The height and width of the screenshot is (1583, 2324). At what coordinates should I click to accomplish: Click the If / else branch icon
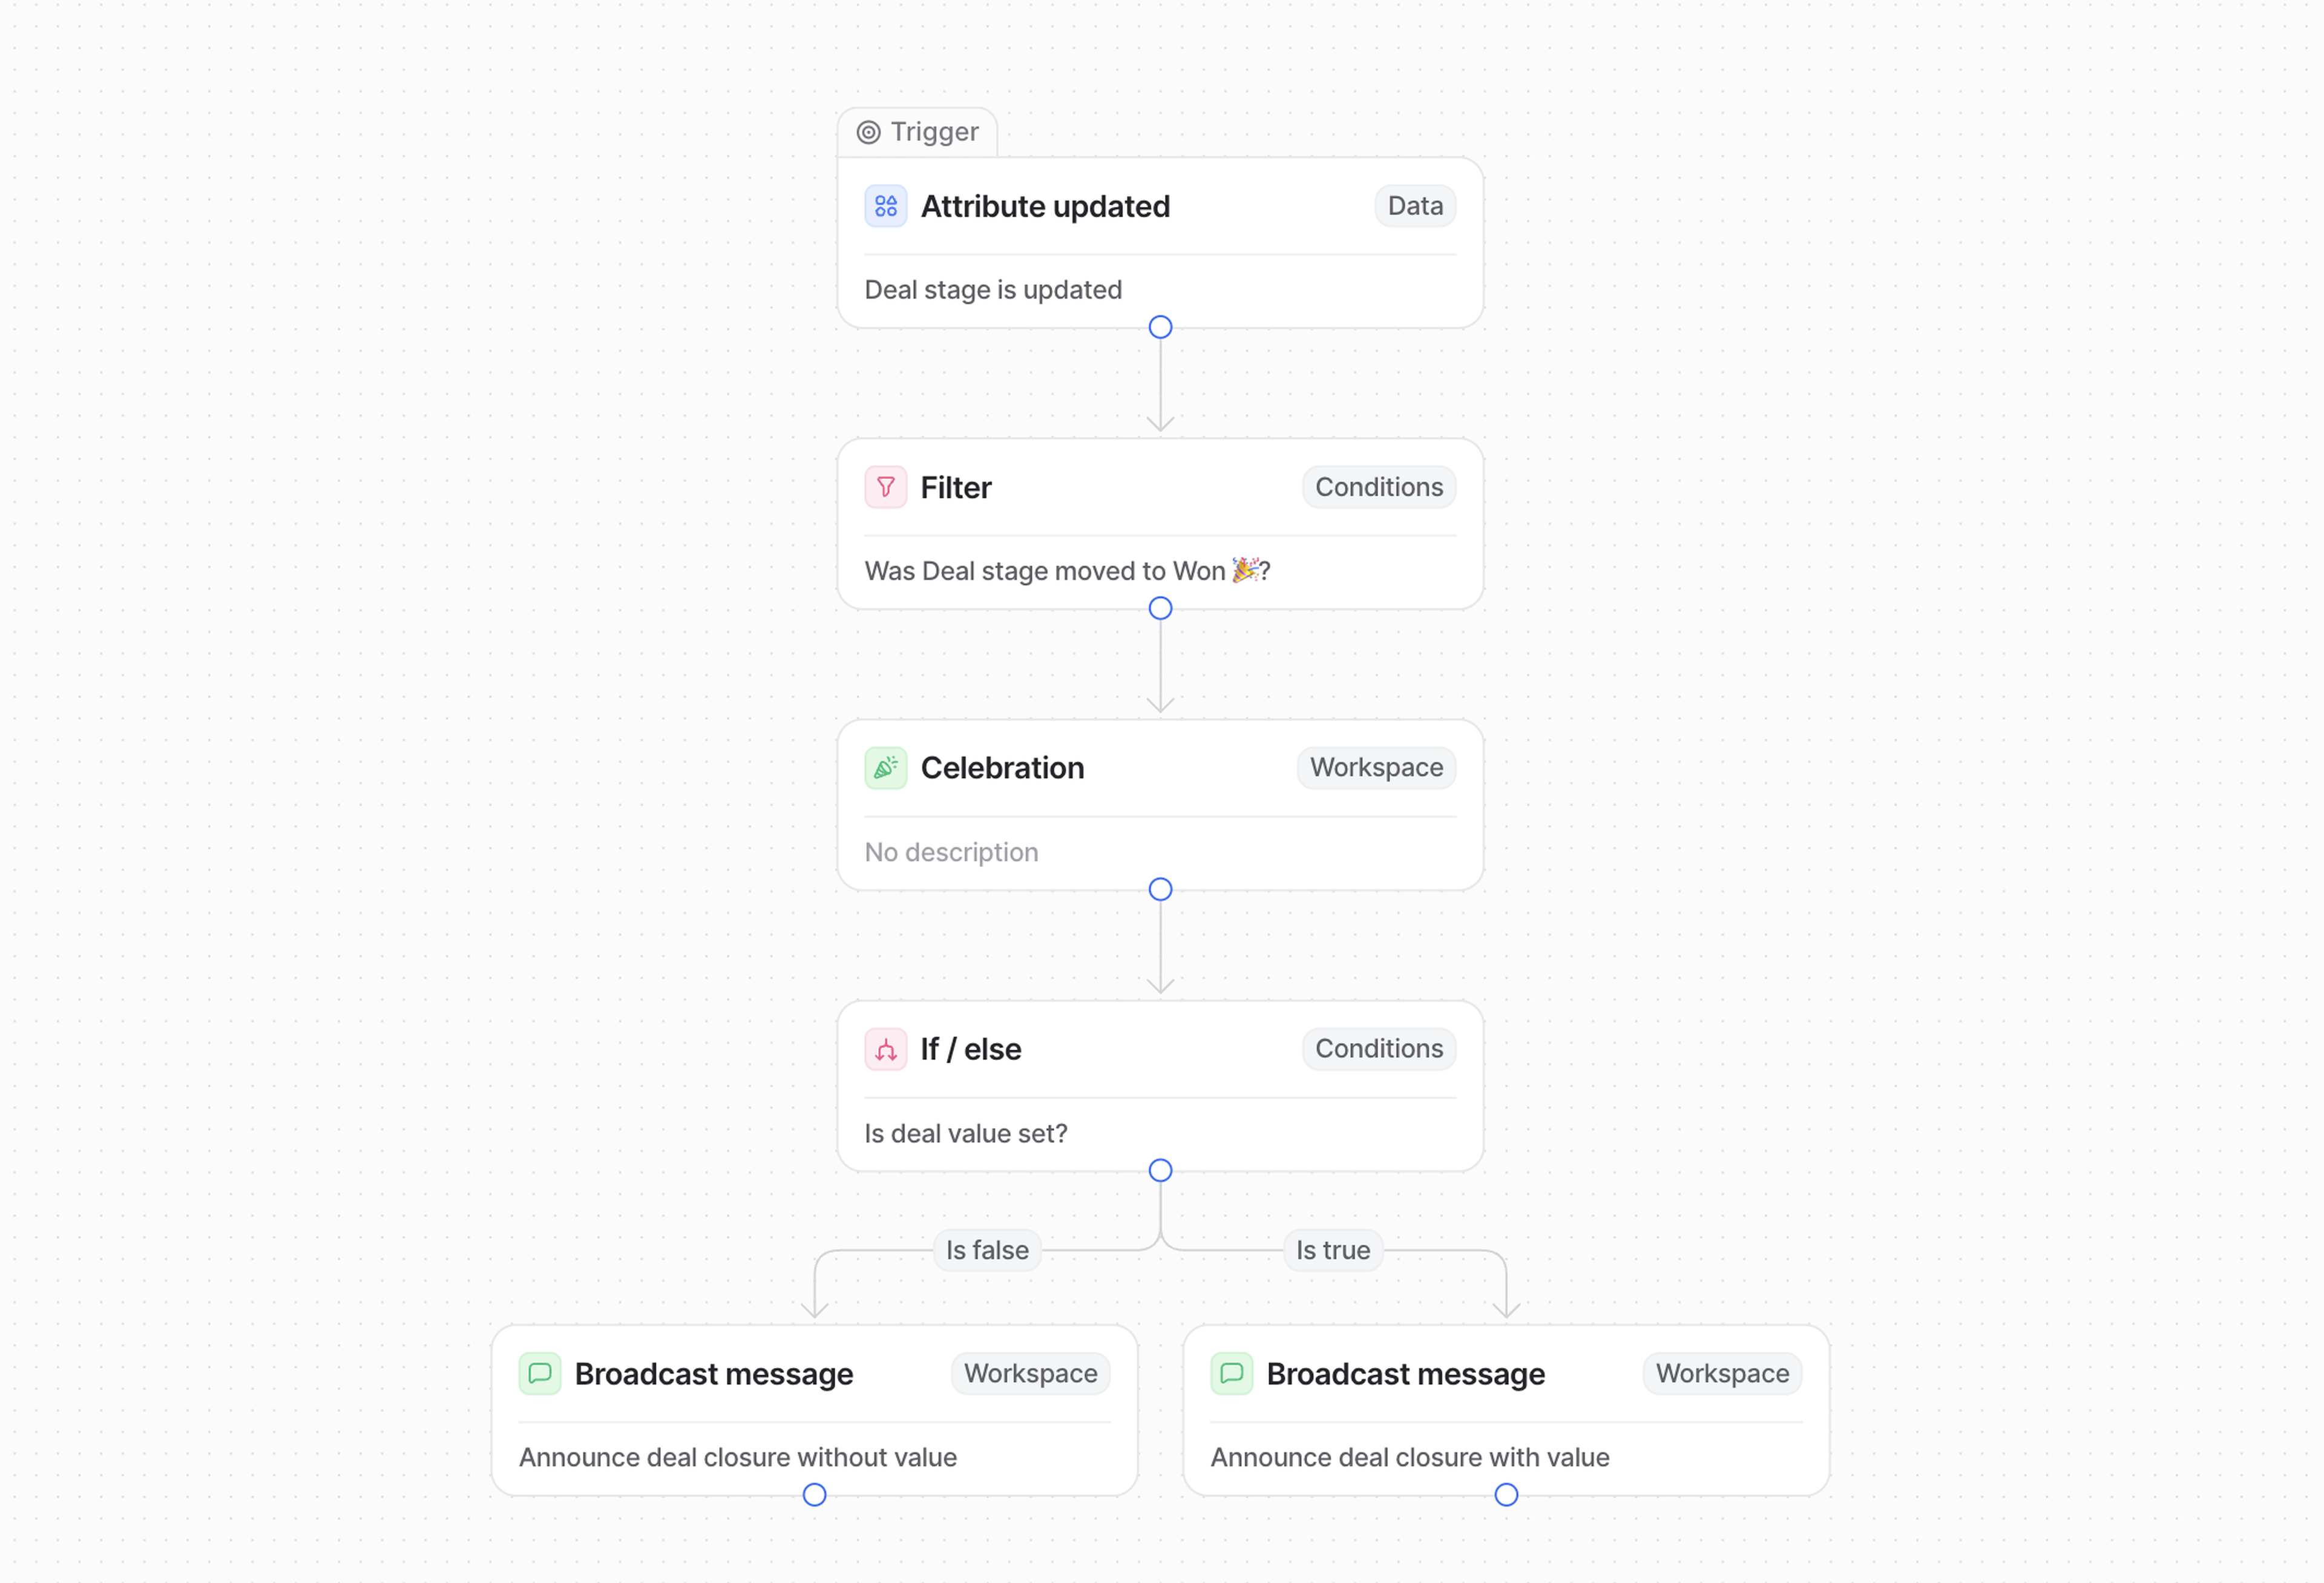(x=885, y=1049)
